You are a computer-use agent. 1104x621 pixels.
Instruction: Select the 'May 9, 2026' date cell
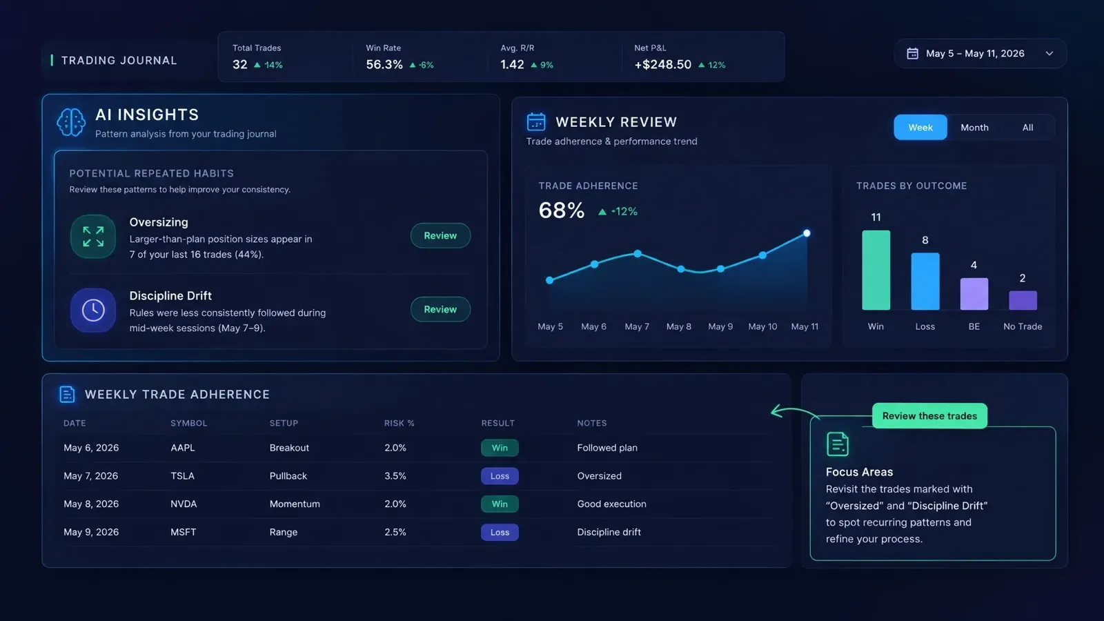coord(91,532)
